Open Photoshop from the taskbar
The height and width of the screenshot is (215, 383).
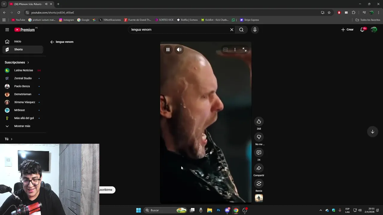(218, 210)
